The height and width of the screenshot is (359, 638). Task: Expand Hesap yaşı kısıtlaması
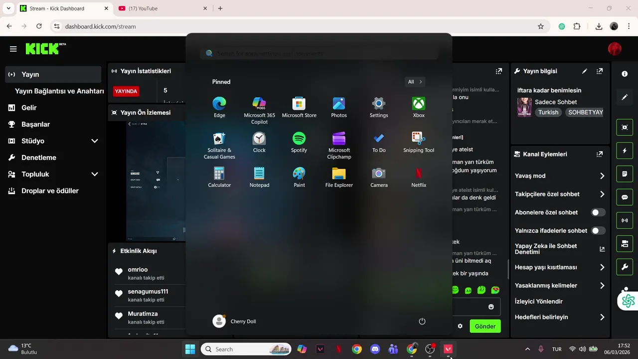tap(560, 267)
